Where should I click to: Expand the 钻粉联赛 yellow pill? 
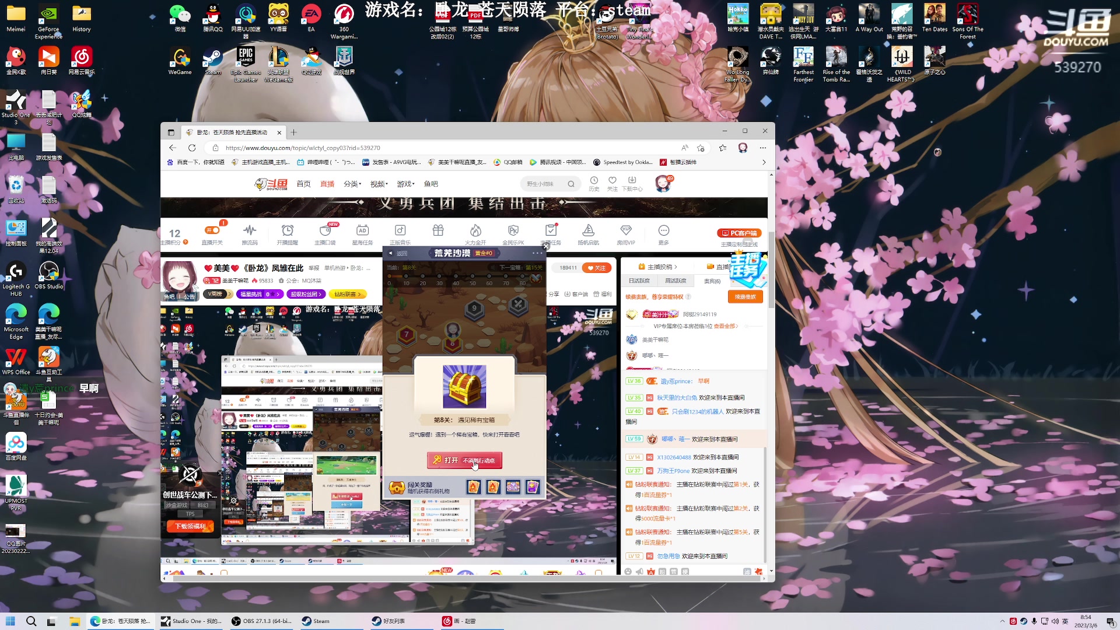click(348, 294)
